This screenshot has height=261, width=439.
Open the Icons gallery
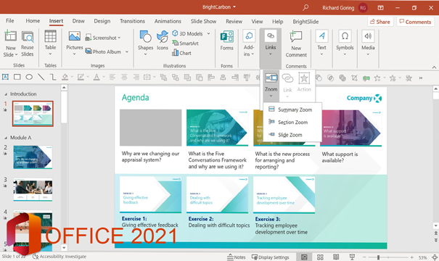click(163, 40)
